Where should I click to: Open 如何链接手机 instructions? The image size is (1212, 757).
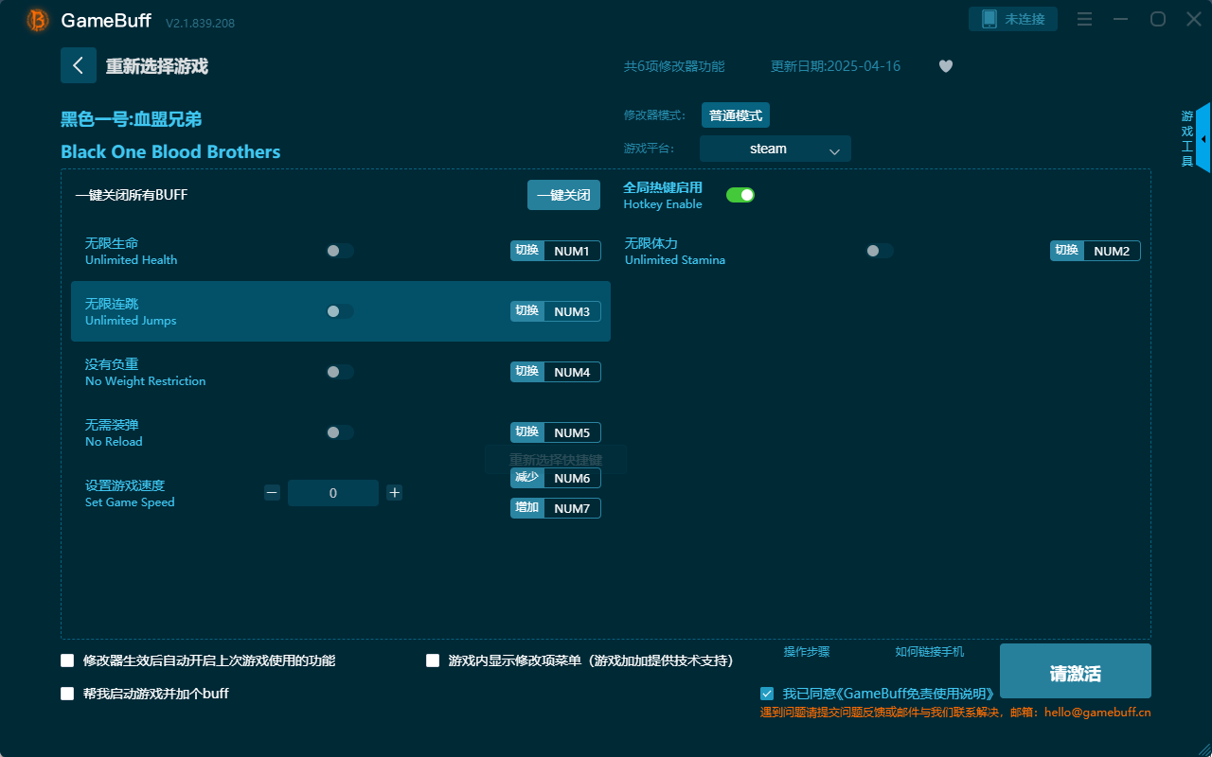pos(929,652)
